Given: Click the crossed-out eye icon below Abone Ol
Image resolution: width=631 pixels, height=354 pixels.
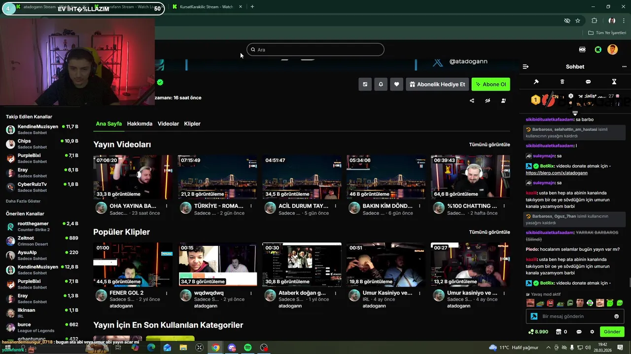Looking at the screenshot, I should 488,101.
